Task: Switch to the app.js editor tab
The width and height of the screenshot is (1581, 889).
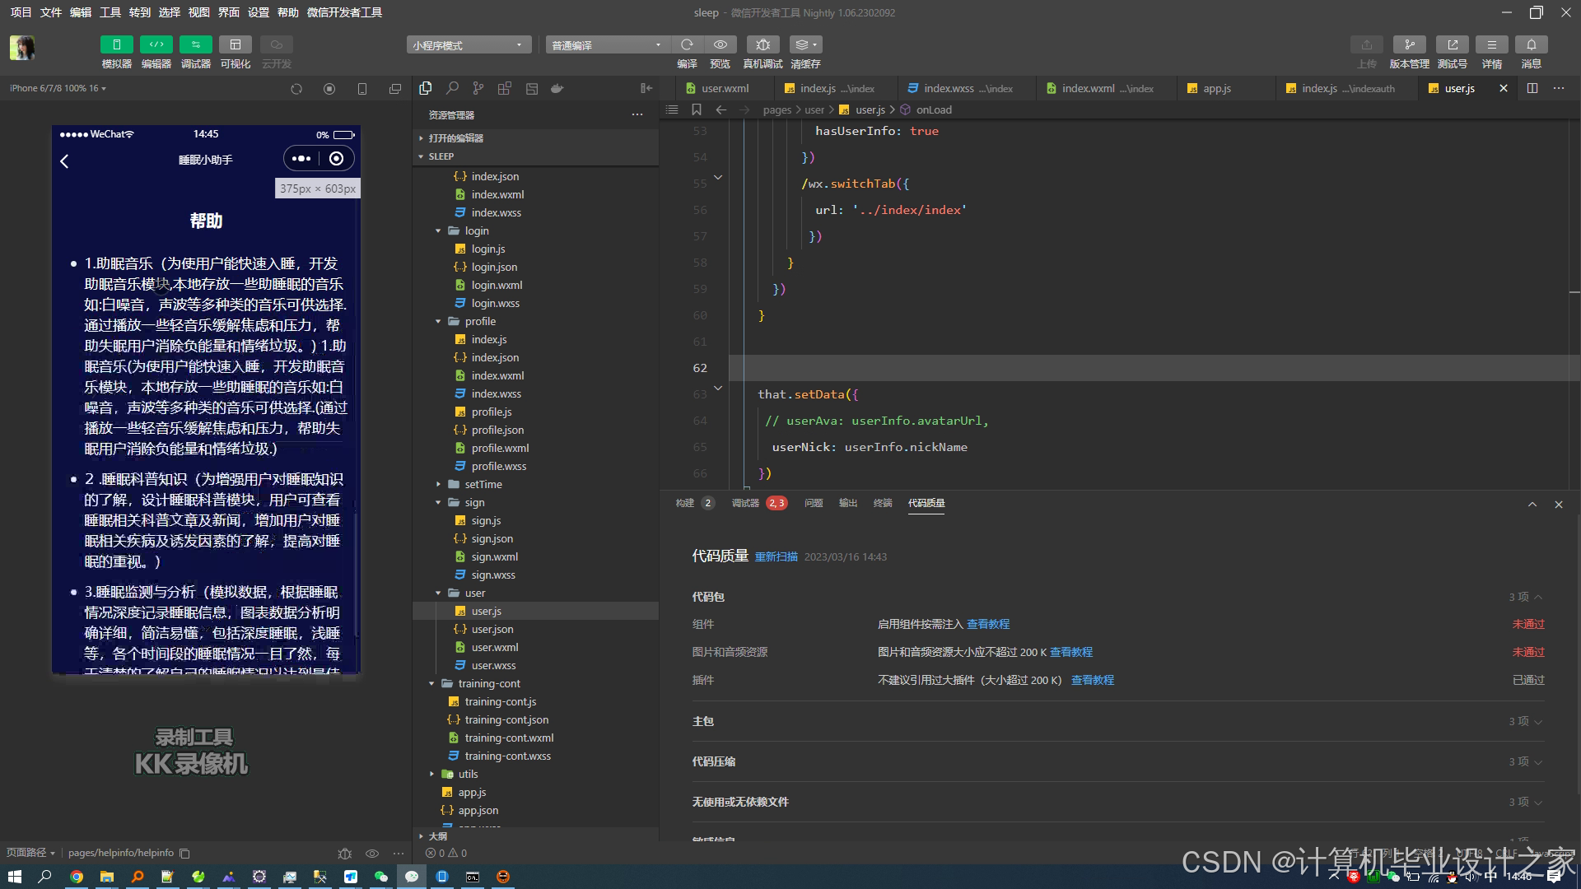Action: pos(1216,88)
